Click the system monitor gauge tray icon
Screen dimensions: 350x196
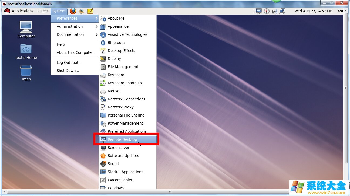click(267, 11)
